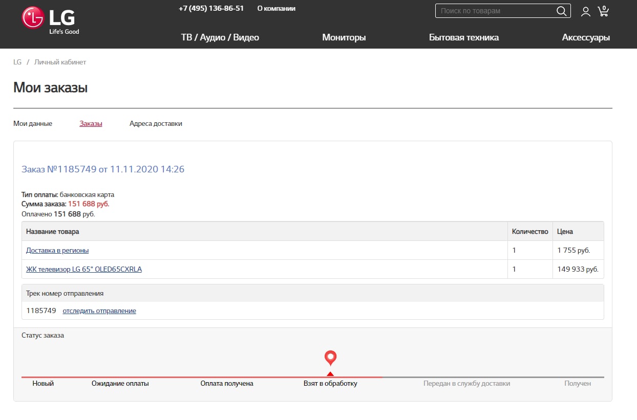Open the Доставка в регионы link
This screenshot has height=420, width=637.
(57, 250)
